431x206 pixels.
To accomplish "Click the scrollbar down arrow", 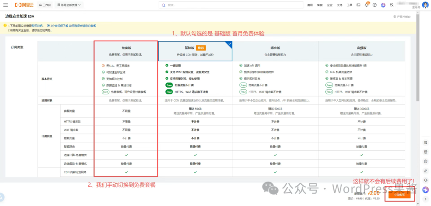I will tap(418, 204).
